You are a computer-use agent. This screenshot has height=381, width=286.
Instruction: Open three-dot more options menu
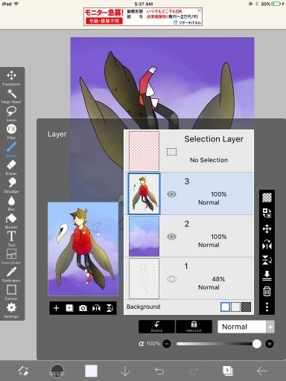pos(267,307)
